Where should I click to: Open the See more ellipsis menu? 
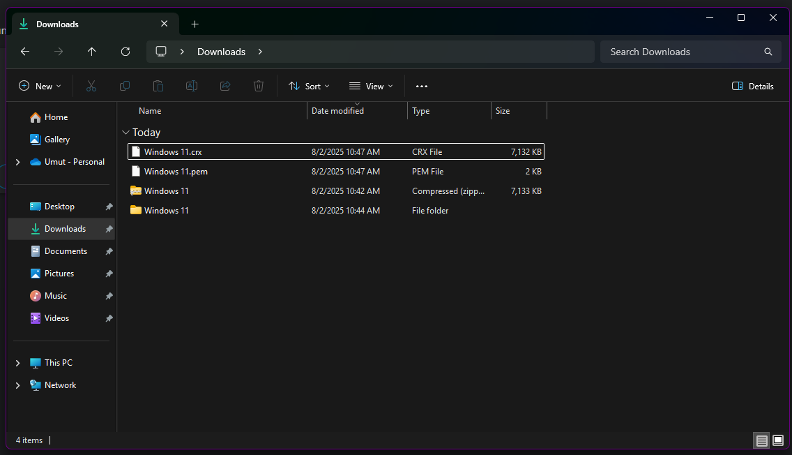pyautogui.click(x=422, y=87)
